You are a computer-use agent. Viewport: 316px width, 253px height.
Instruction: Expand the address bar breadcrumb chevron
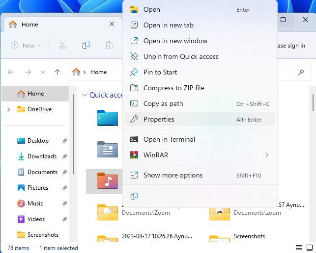tap(85, 72)
